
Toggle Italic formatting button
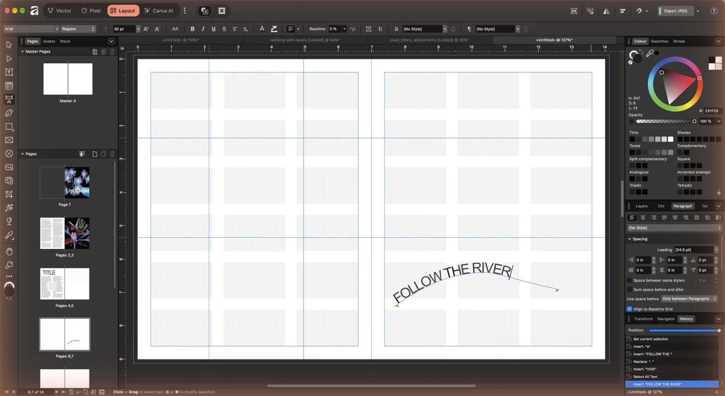point(203,29)
